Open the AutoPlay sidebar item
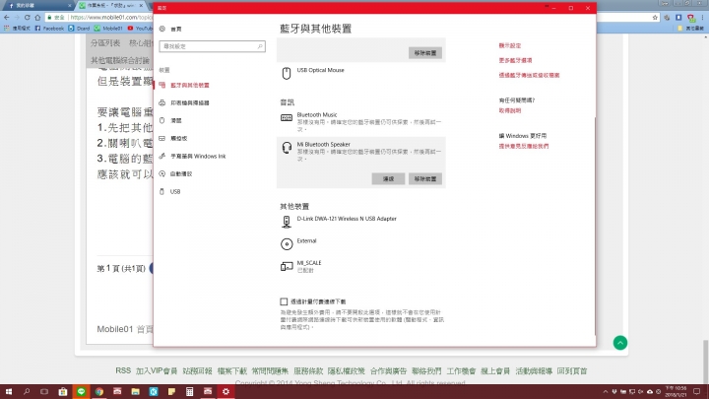 coord(181,173)
